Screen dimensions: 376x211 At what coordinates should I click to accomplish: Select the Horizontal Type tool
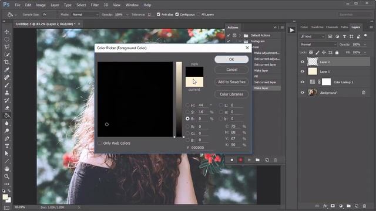pyautogui.click(x=6, y=146)
